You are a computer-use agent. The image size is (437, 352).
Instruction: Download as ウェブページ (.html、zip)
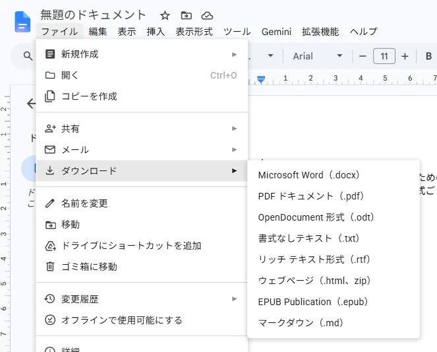click(334, 281)
